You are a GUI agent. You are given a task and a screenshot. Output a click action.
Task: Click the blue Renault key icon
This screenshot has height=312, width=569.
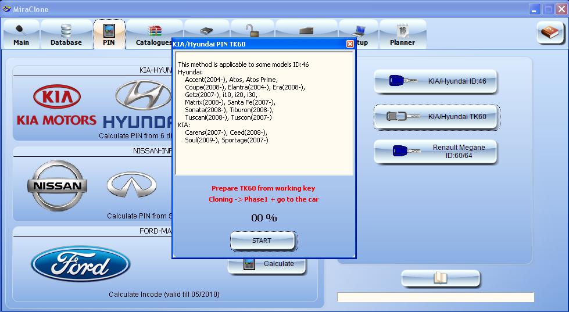[x=406, y=151]
